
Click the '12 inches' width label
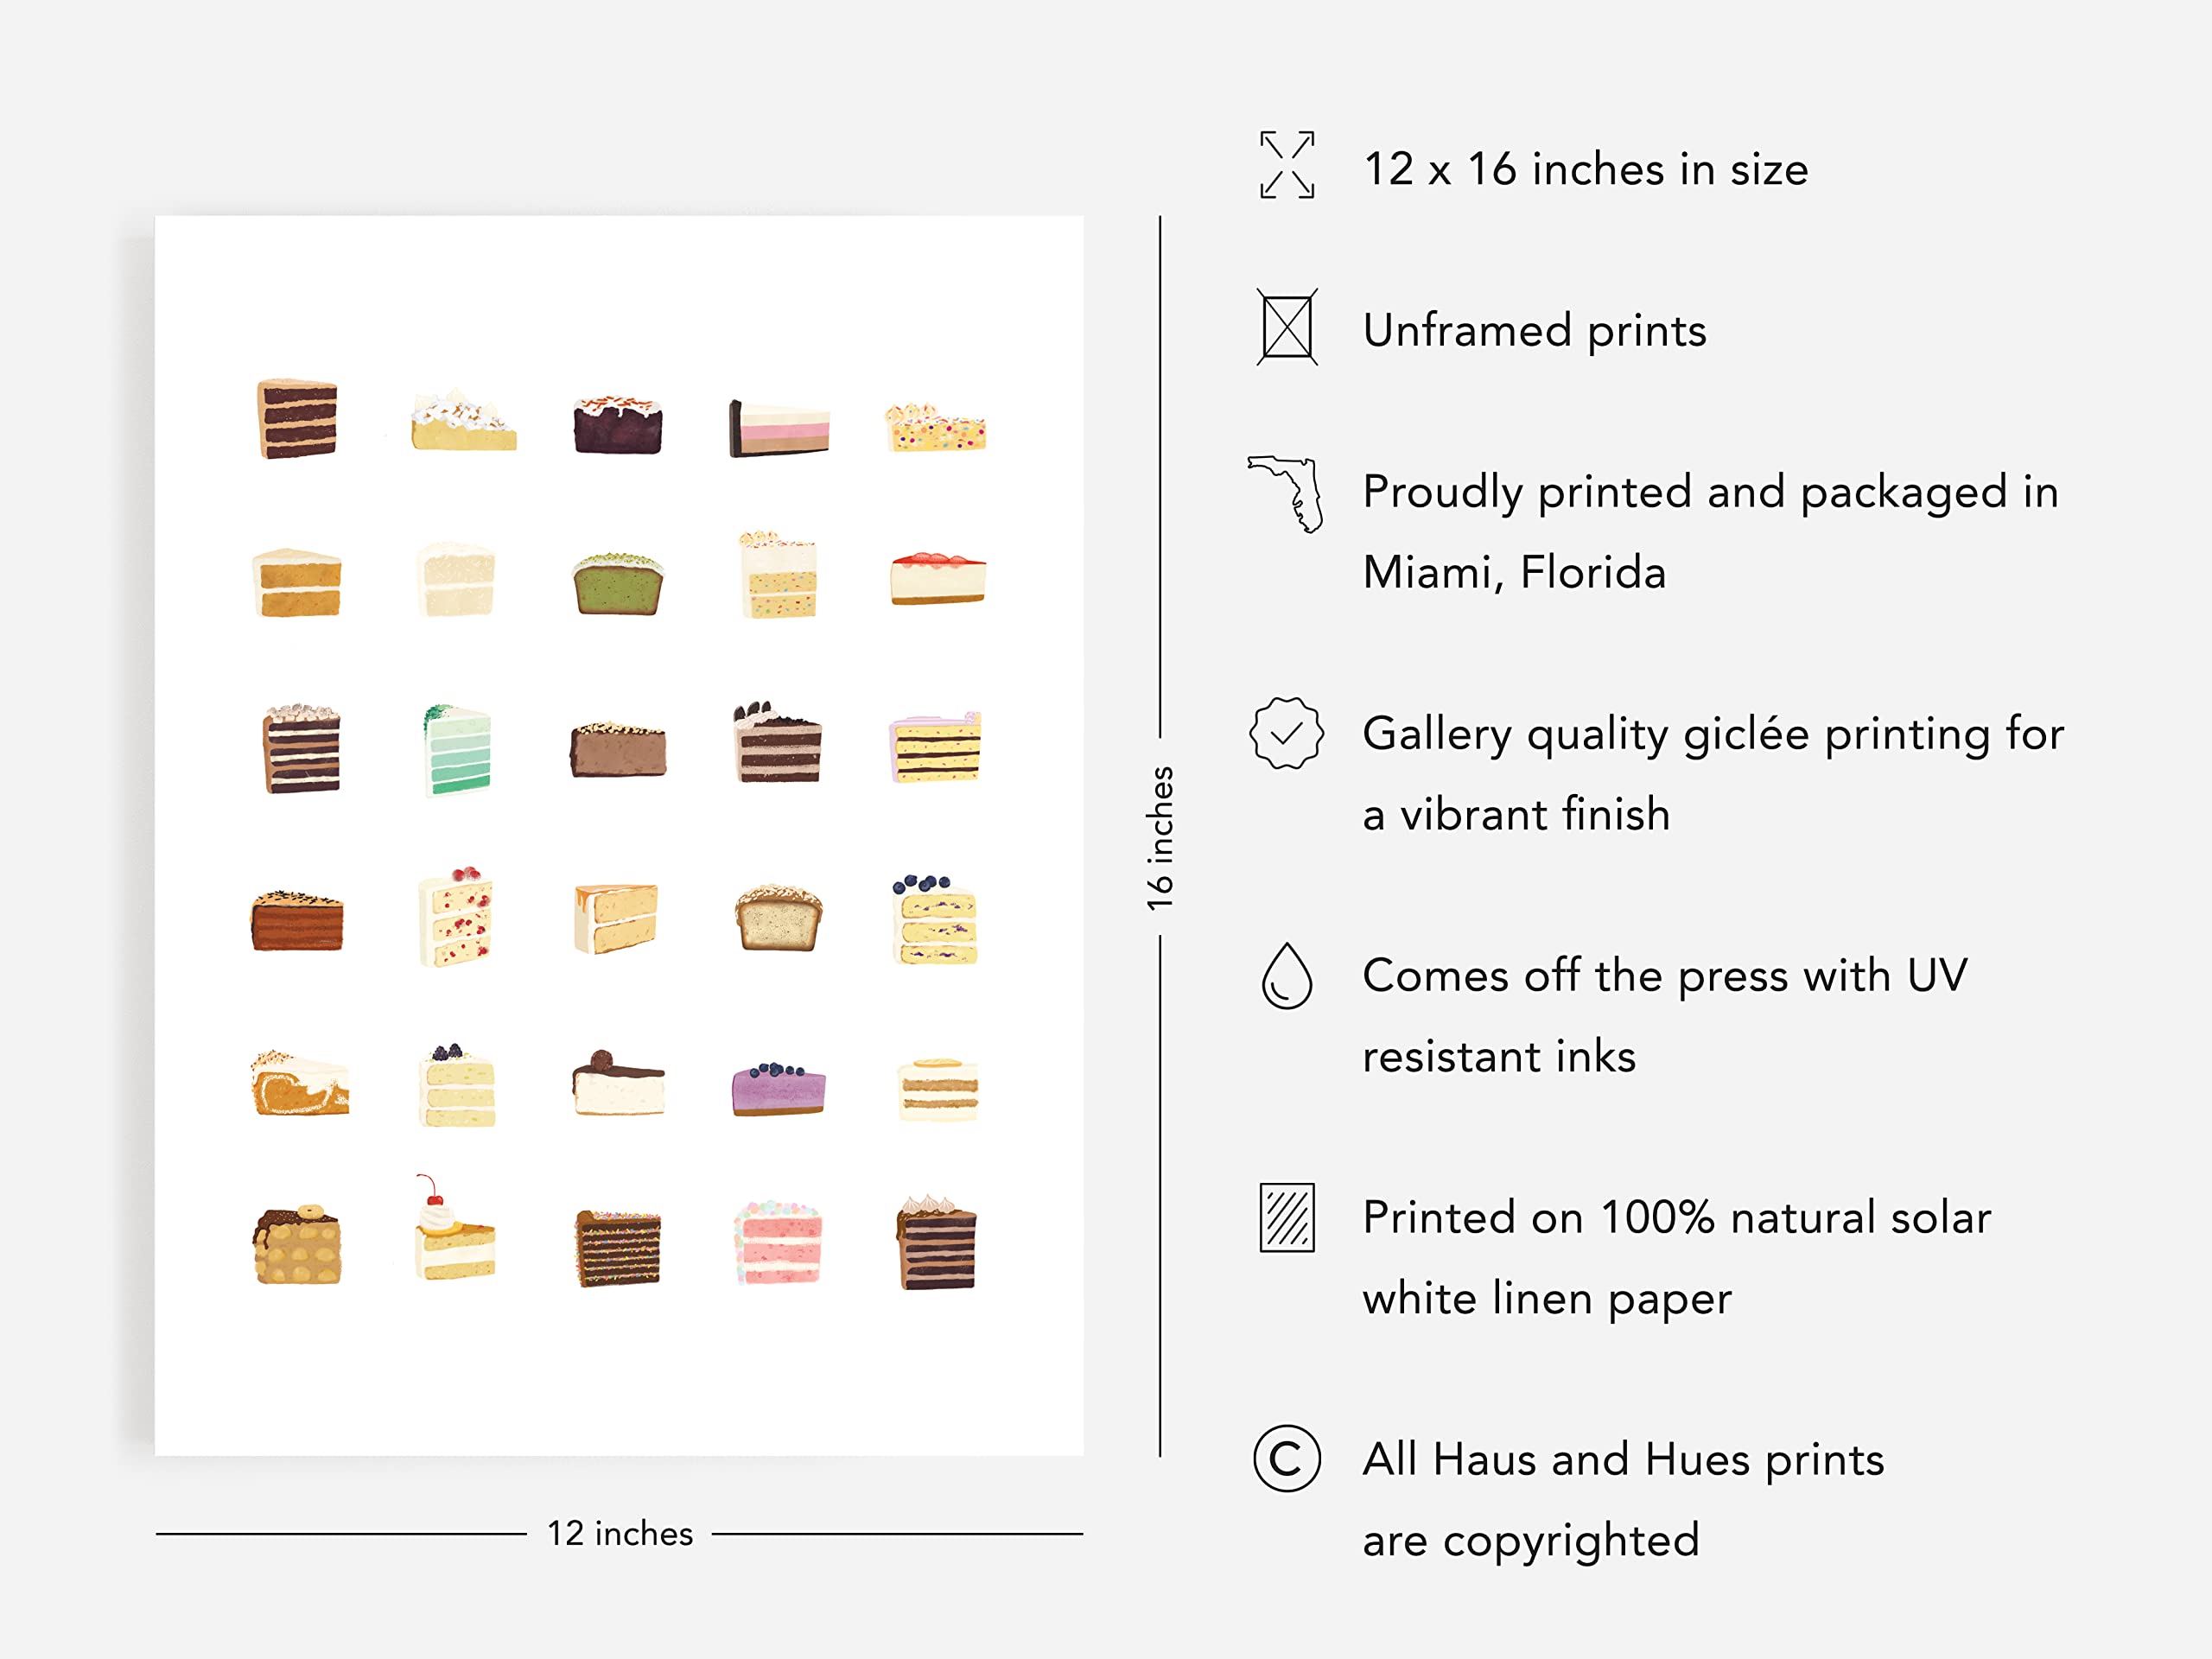pyautogui.click(x=619, y=1533)
